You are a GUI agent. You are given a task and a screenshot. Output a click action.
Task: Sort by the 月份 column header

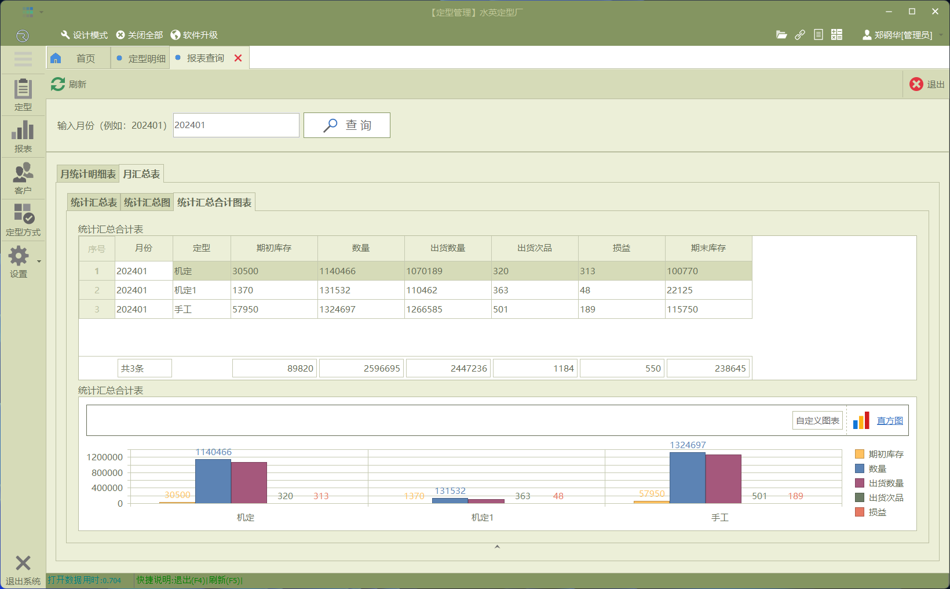coord(144,248)
